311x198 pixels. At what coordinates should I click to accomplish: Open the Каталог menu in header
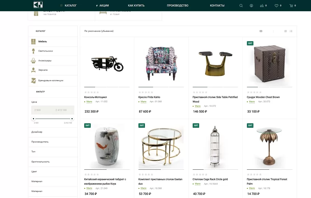(69, 5)
